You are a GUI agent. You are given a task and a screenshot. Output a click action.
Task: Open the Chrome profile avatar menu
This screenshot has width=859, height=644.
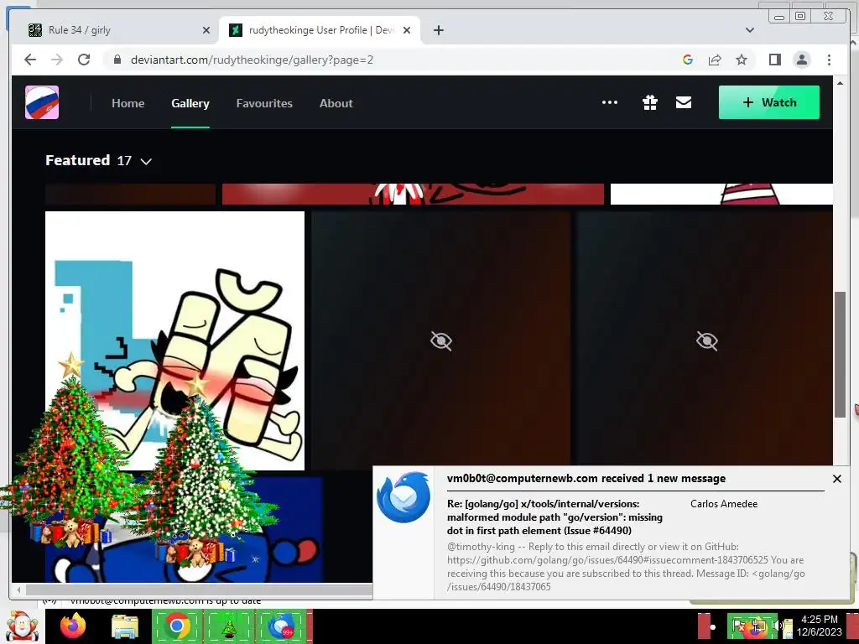801,60
